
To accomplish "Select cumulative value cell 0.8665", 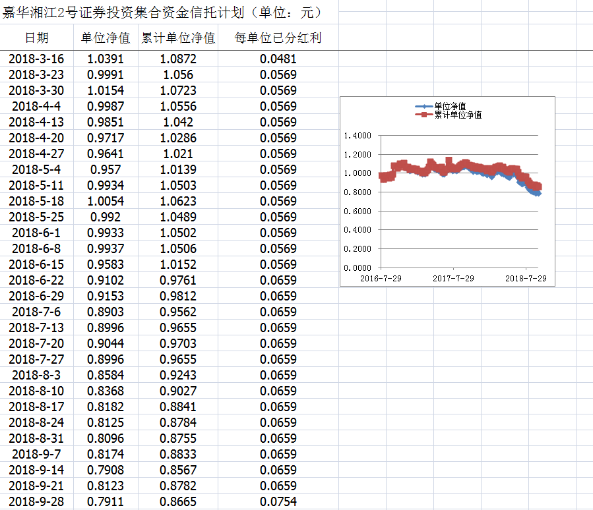I will pos(178,502).
